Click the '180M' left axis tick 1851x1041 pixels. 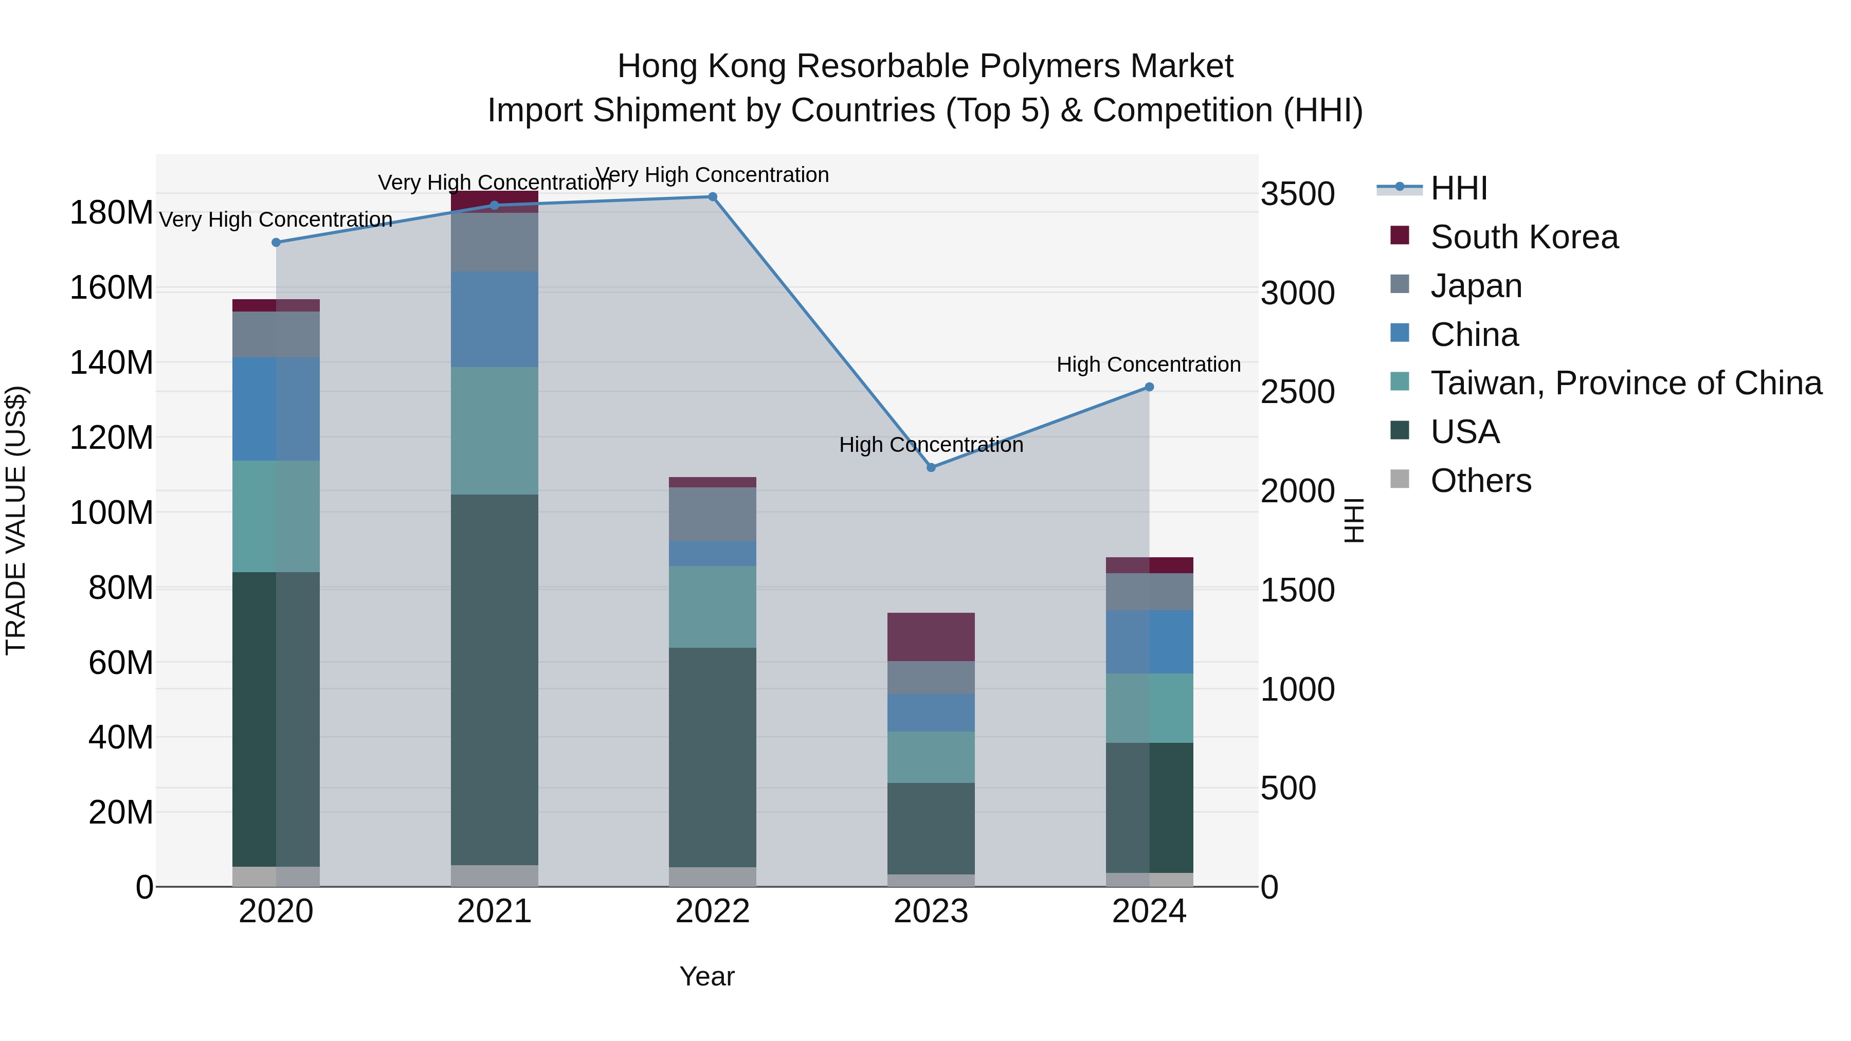(112, 213)
